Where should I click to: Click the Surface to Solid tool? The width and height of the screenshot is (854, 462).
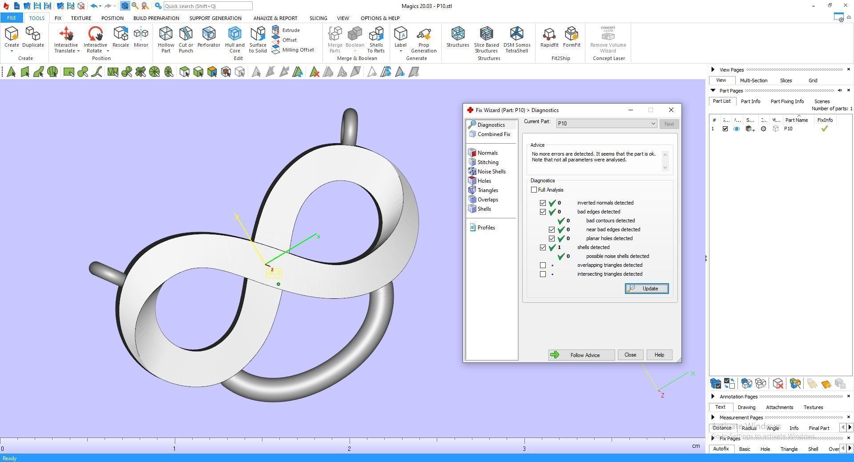pyautogui.click(x=258, y=40)
